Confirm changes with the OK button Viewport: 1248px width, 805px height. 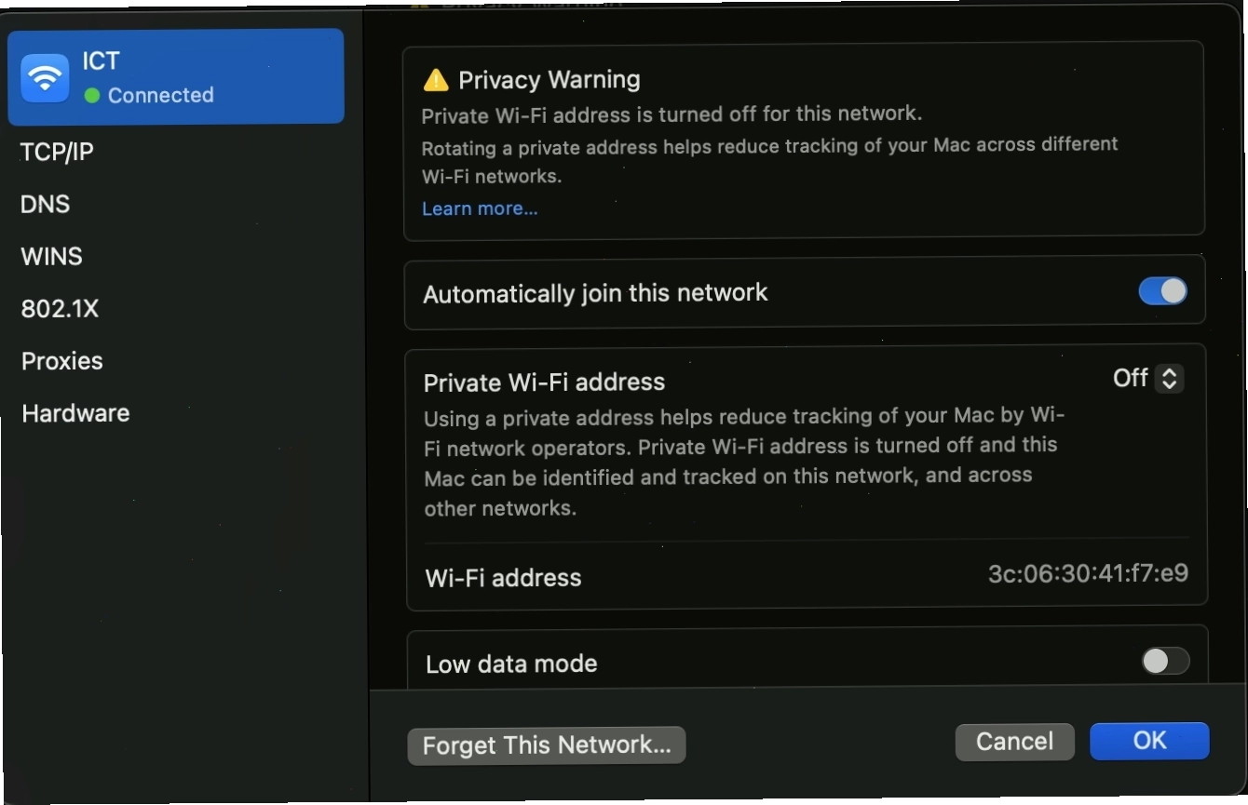pos(1149,741)
